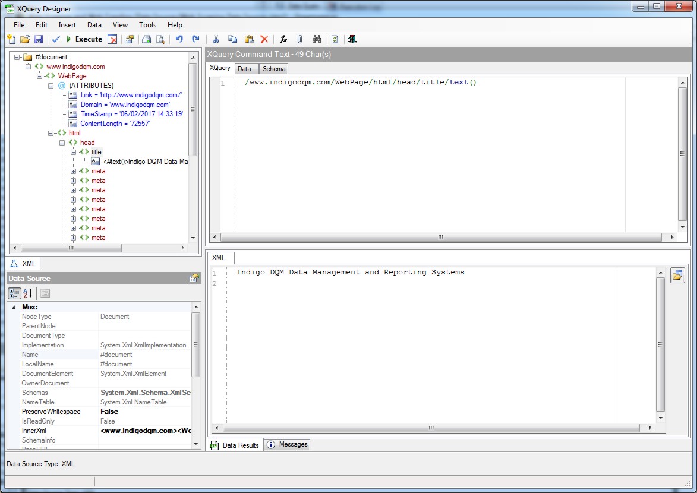The image size is (697, 493).
Task: Open the function (fx) tool
Action: 283,39
